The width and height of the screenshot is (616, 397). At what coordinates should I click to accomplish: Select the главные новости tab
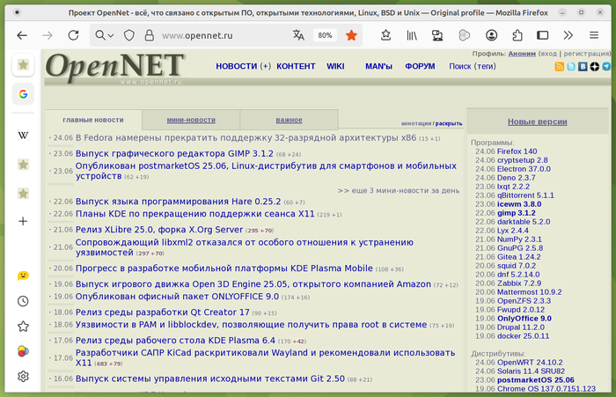93,120
